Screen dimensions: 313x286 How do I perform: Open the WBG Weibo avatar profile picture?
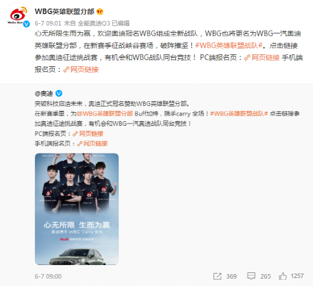click(18, 15)
